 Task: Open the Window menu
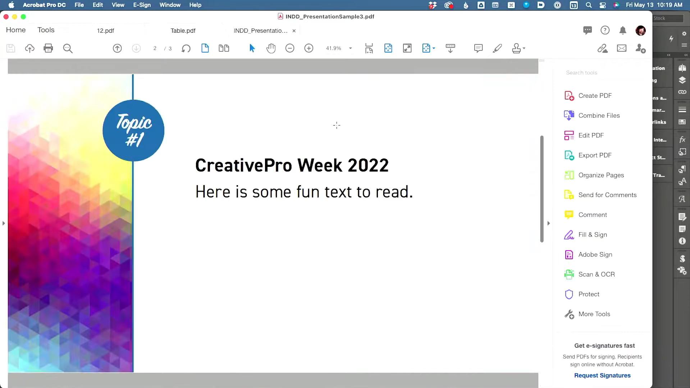(170, 5)
